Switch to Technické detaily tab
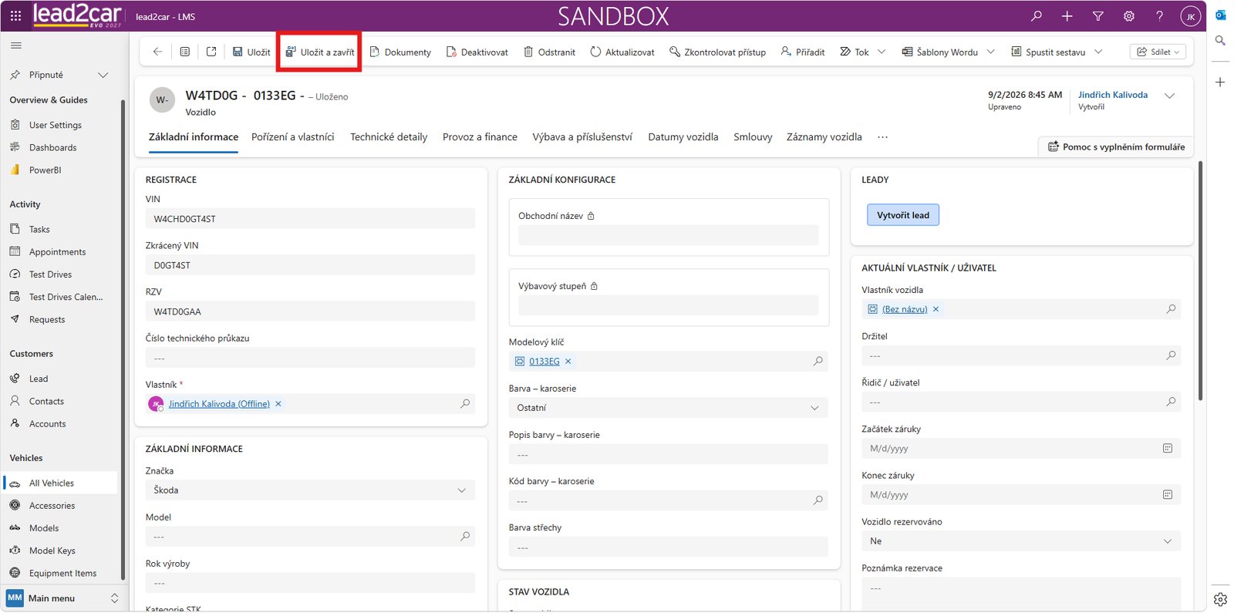The width and height of the screenshot is (1234, 613). point(389,137)
